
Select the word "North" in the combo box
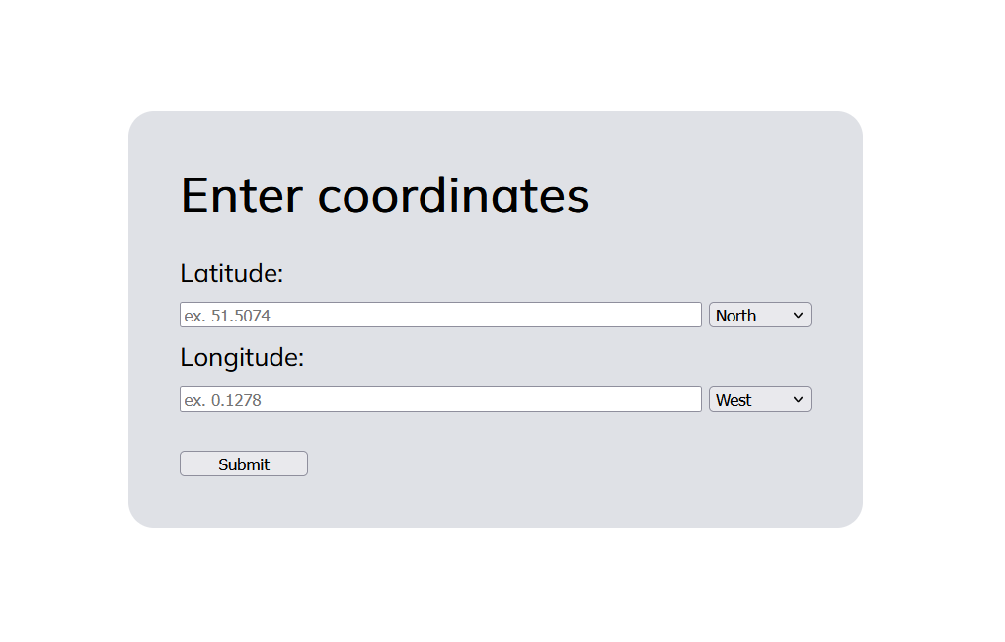click(x=736, y=316)
